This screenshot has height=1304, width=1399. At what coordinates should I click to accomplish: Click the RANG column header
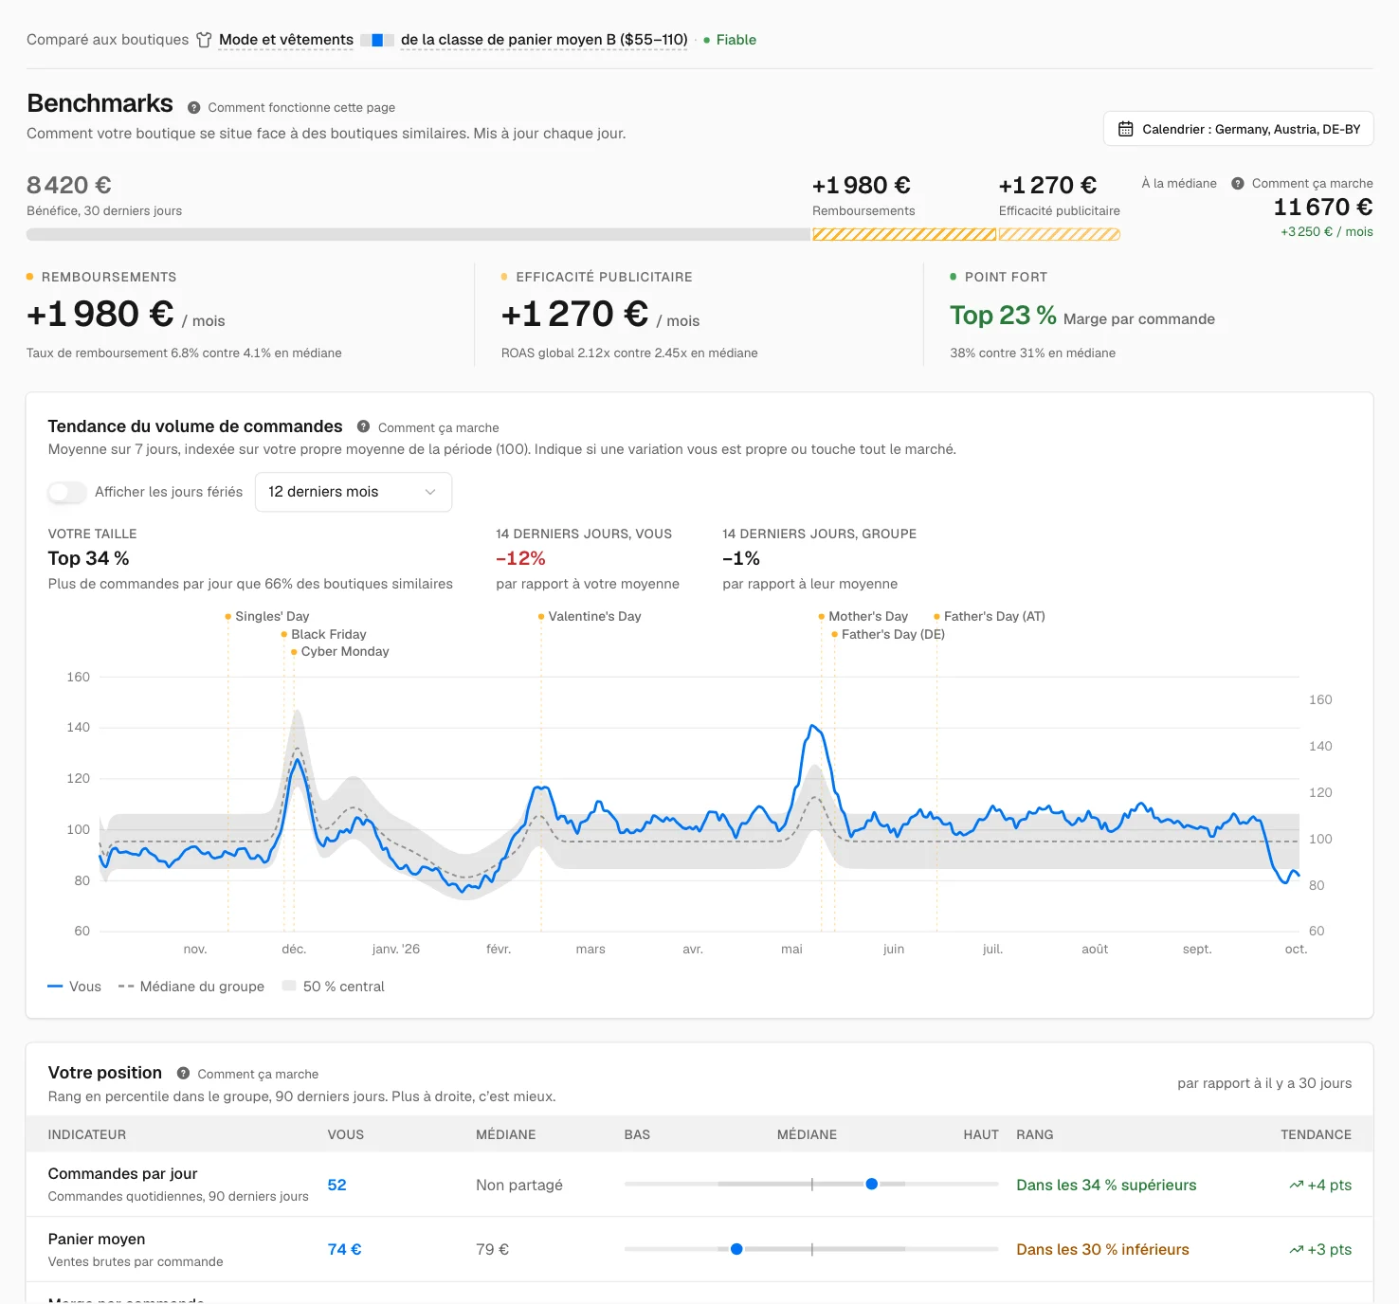(x=1035, y=1134)
